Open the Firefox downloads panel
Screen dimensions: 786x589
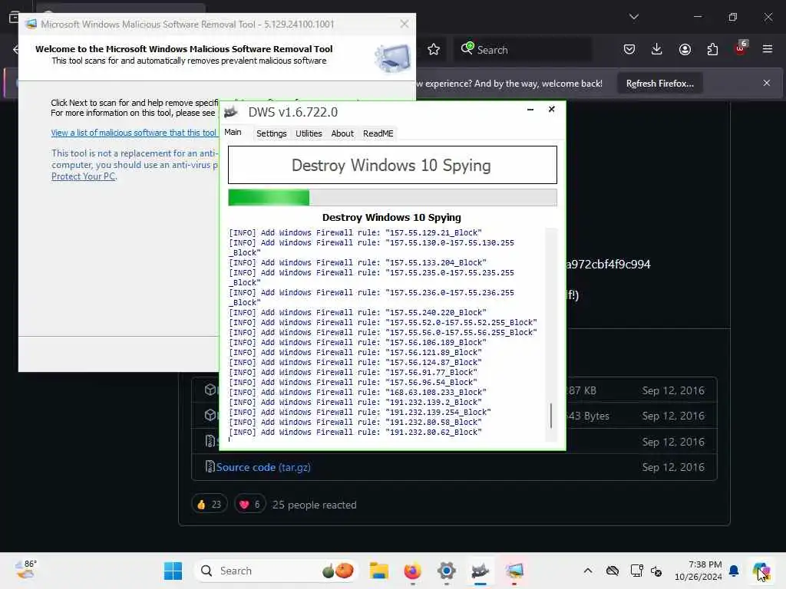pyautogui.click(x=657, y=49)
